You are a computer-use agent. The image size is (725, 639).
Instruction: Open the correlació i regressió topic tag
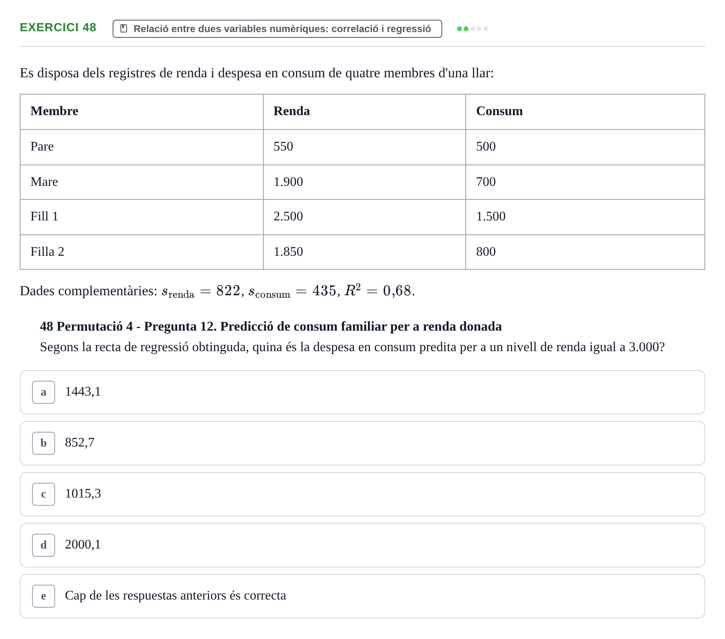(277, 29)
